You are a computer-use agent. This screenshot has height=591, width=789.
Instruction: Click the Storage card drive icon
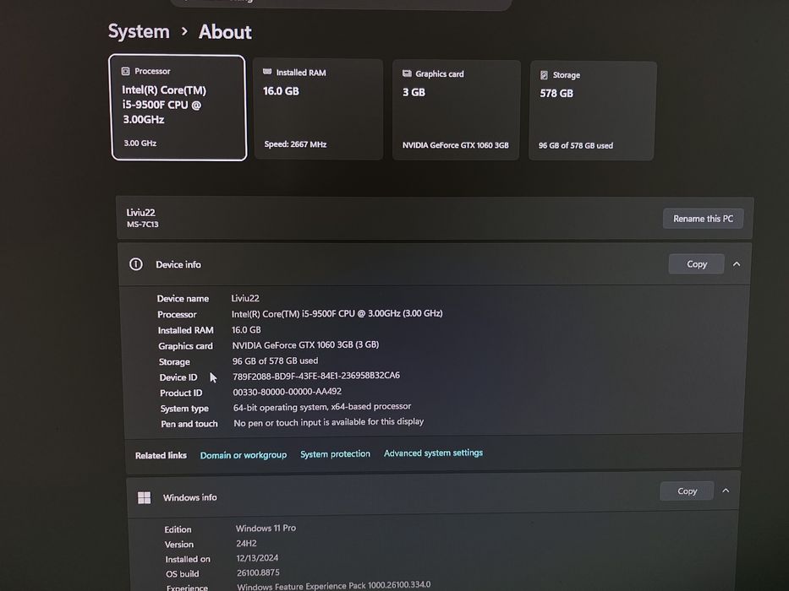coord(544,75)
